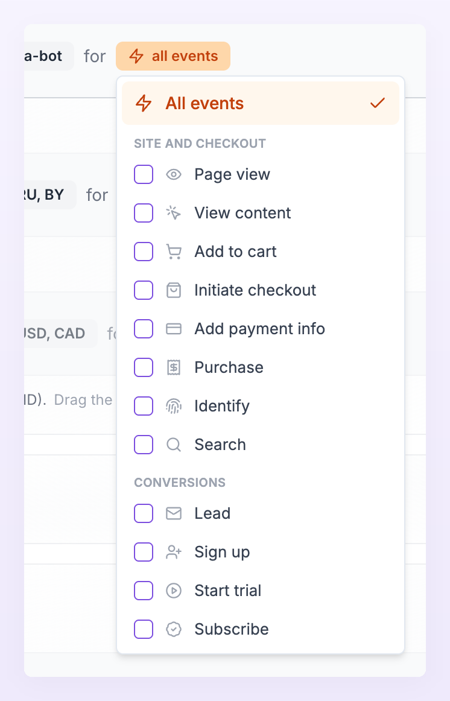The width and height of the screenshot is (450, 701).
Task: Check the Search checkbox
Action: click(x=144, y=445)
